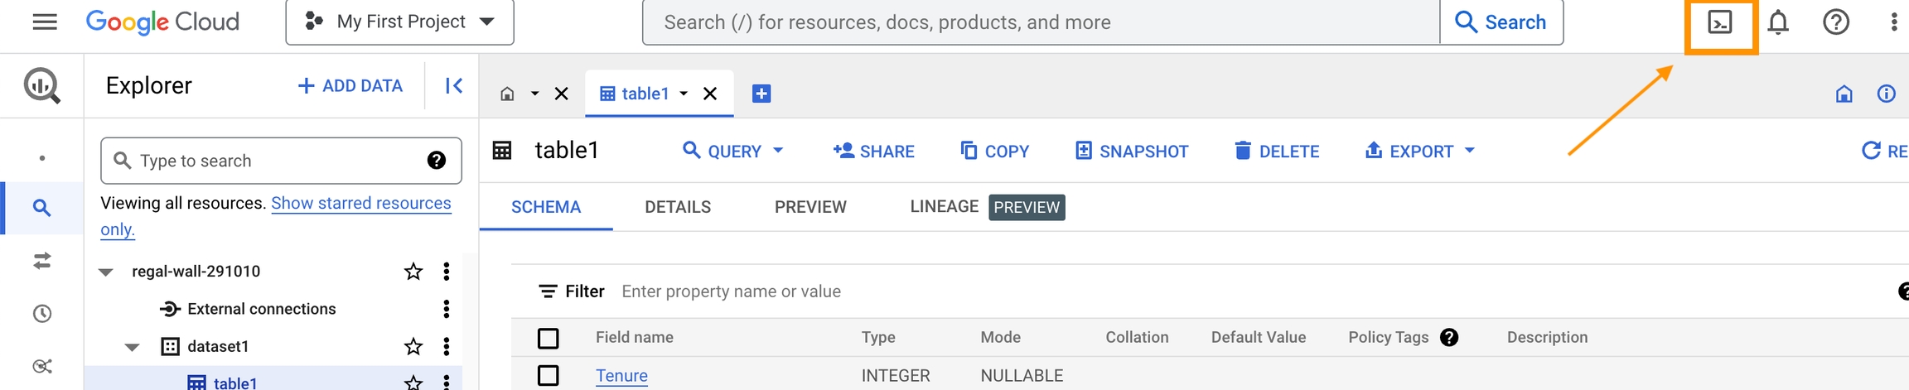Check the select-all fields checkbox
The height and width of the screenshot is (390, 1909).
point(548,338)
